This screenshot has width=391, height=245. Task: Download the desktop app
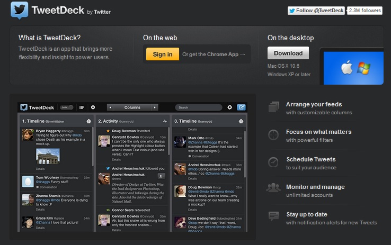tap(288, 53)
